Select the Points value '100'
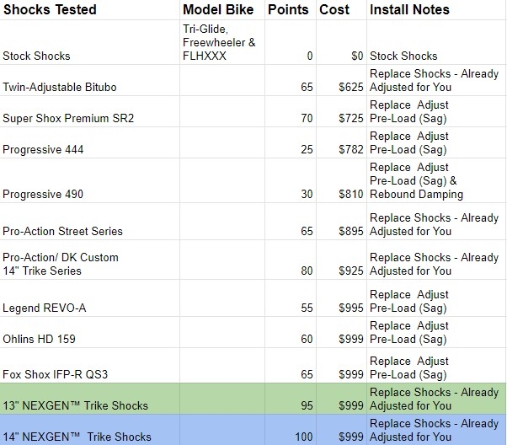Viewport: 507px width, 445px height. point(290,430)
